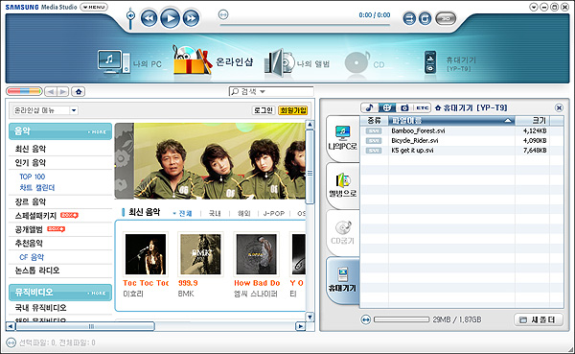
Task: Open the 온라인샵 메뉴 dropdown arrow
Action: 74,110
